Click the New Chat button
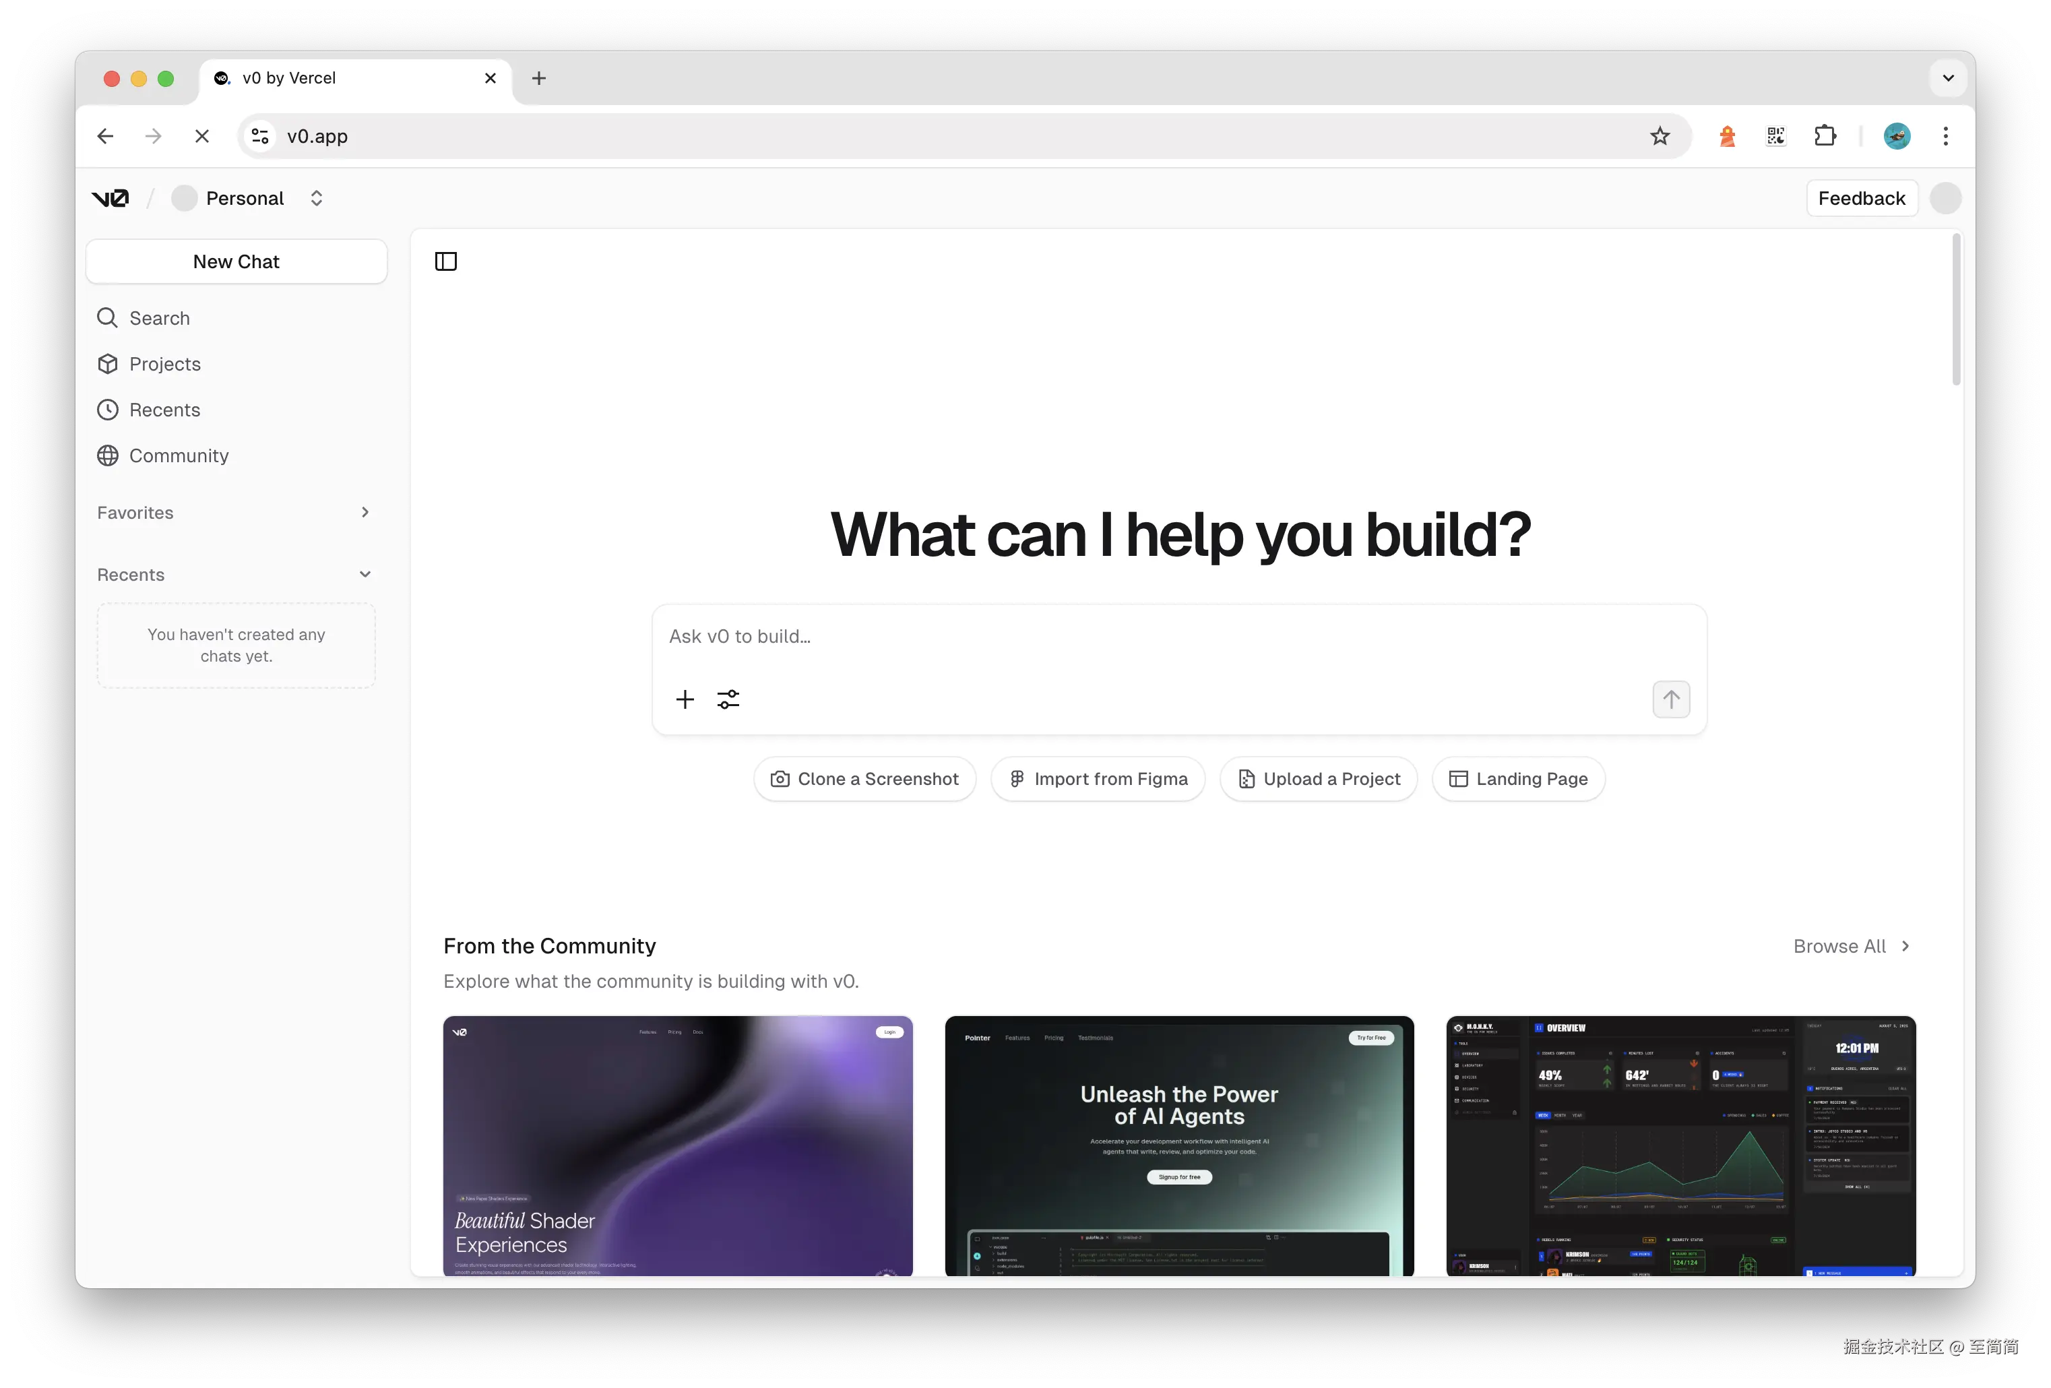This screenshot has width=2051, height=1388. tap(236, 261)
